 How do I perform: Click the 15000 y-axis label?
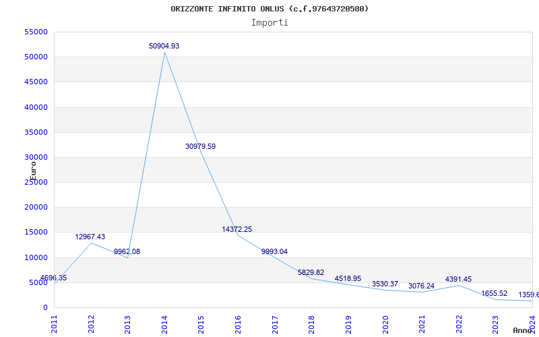tap(36, 233)
